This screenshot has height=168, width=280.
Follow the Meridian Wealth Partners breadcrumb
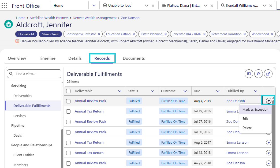(x=49, y=18)
